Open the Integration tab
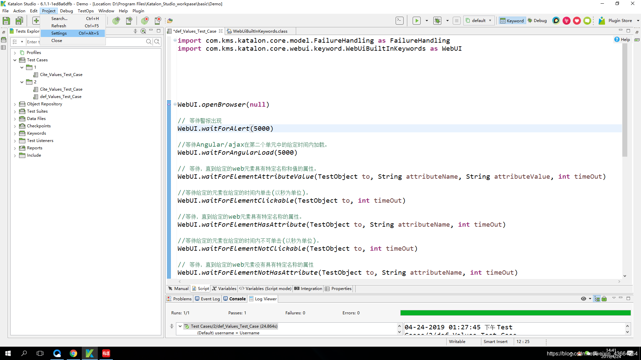 (308, 289)
